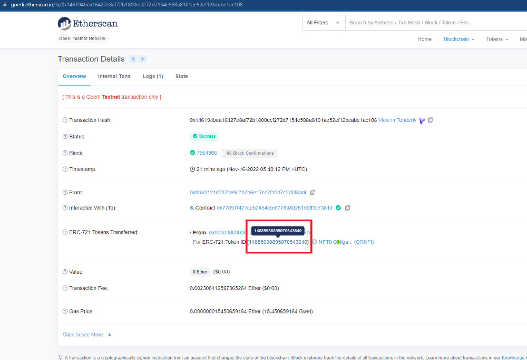Click the ERC-721 Tokens Transferred help icon
The image size is (527, 360).
coord(65,232)
